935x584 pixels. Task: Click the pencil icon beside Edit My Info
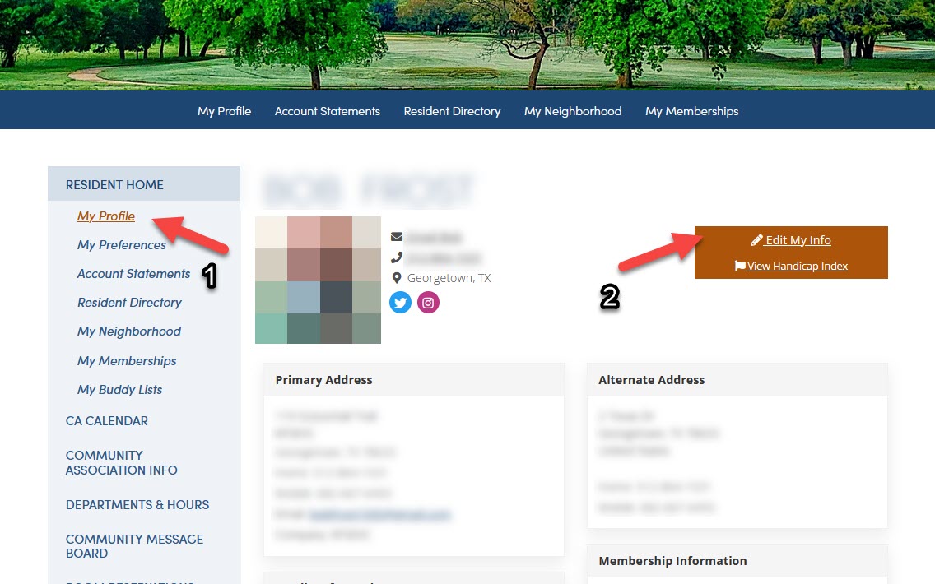[756, 240]
